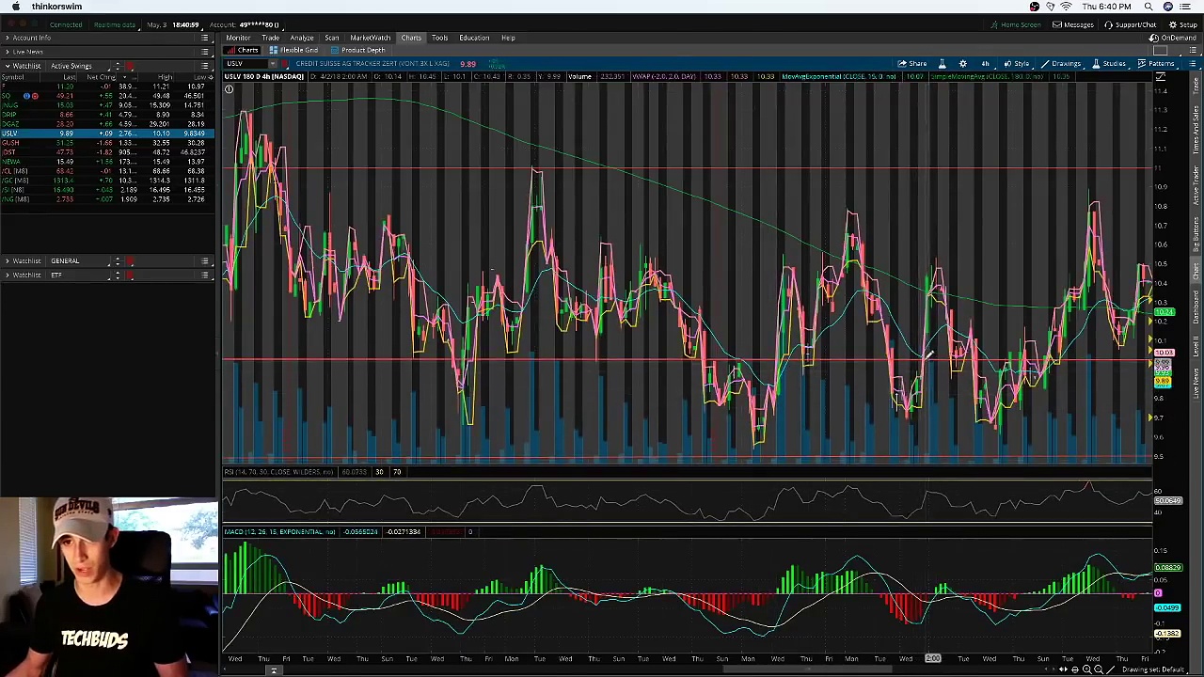This screenshot has width=1204, height=677.
Task: Open Live News options menu icon
Action: (205, 52)
